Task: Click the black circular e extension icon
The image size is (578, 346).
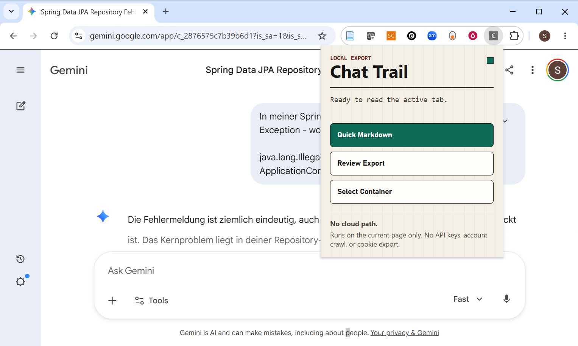Action: click(x=411, y=36)
